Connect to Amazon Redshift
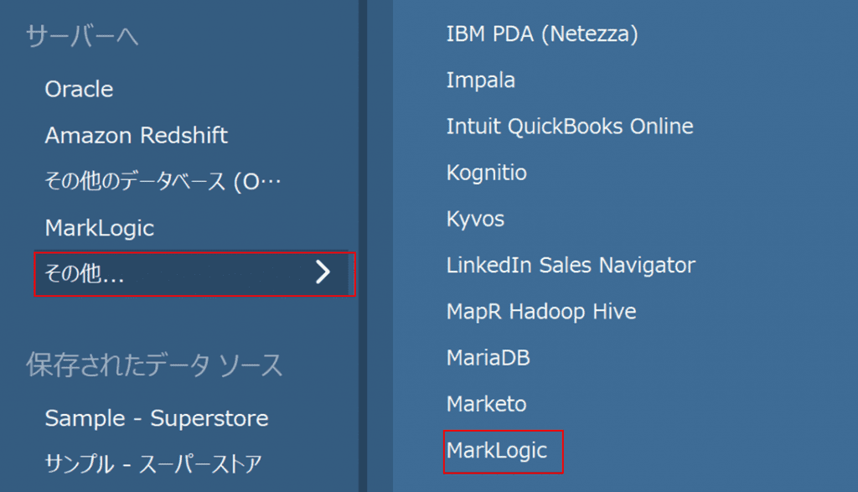 click(136, 135)
